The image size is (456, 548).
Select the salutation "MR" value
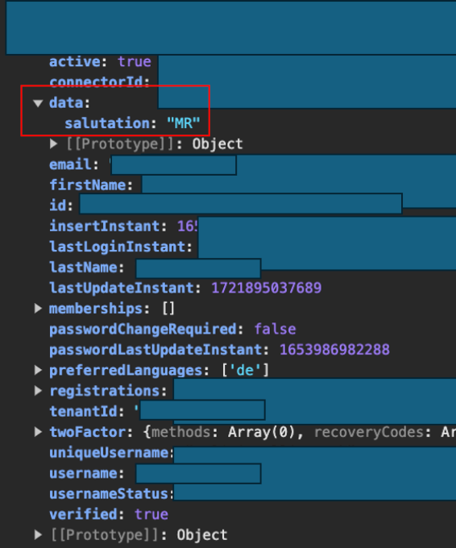184,123
